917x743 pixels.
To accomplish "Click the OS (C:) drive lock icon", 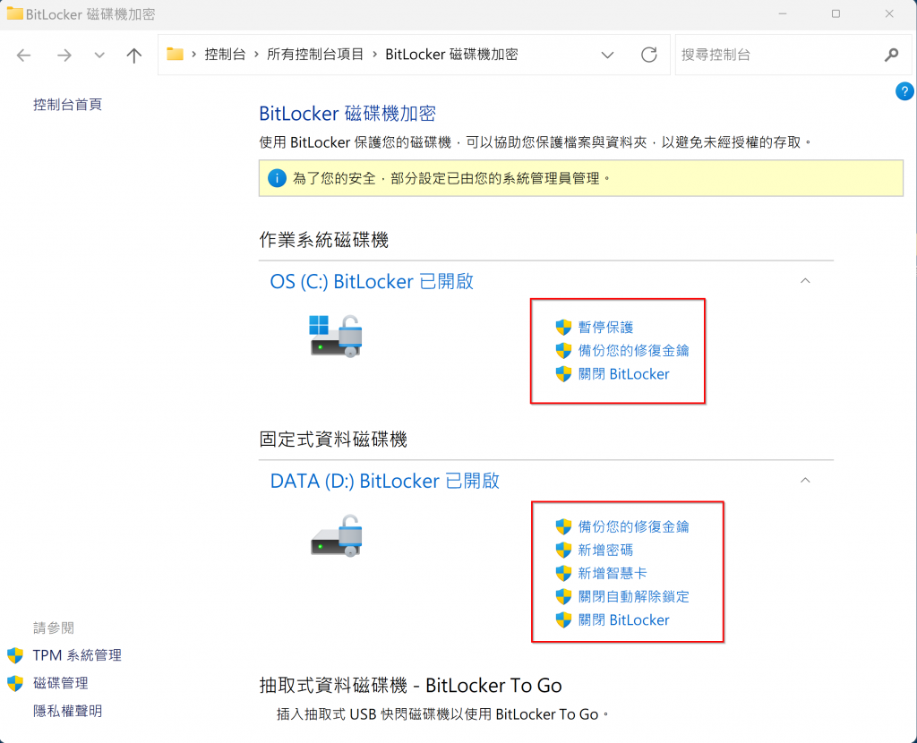I will [x=336, y=336].
